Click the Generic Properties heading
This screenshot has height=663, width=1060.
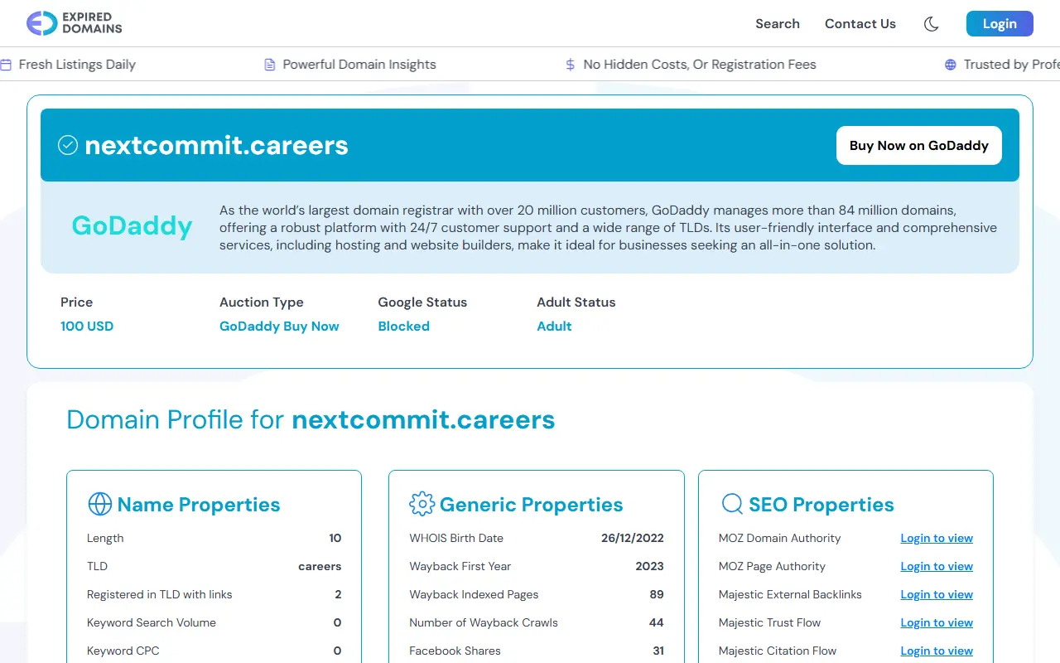click(x=531, y=504)
